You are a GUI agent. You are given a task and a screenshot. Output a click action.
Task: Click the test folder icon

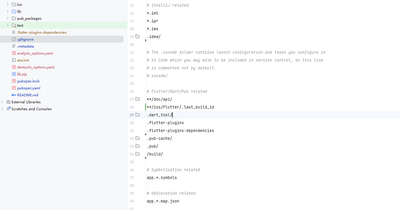14,25
